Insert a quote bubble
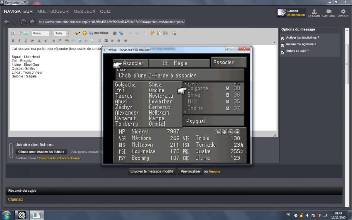This screenshot has height=220, width=352. click(92, 40)
